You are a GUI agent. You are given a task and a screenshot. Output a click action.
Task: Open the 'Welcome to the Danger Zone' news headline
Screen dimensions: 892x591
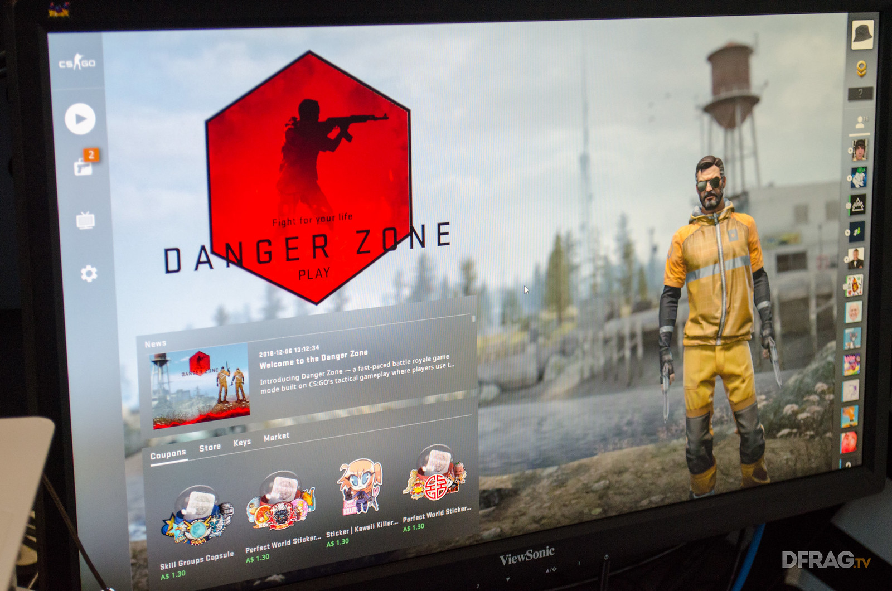(313, 359)
